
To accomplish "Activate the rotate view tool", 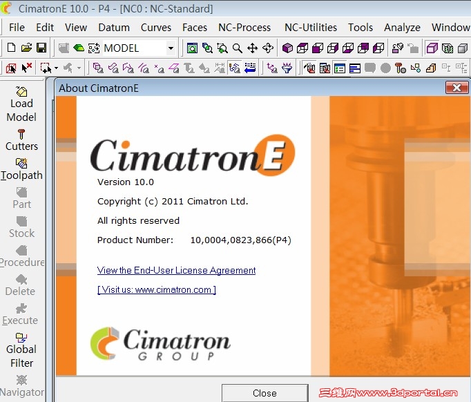I will (x=268, y=48).
